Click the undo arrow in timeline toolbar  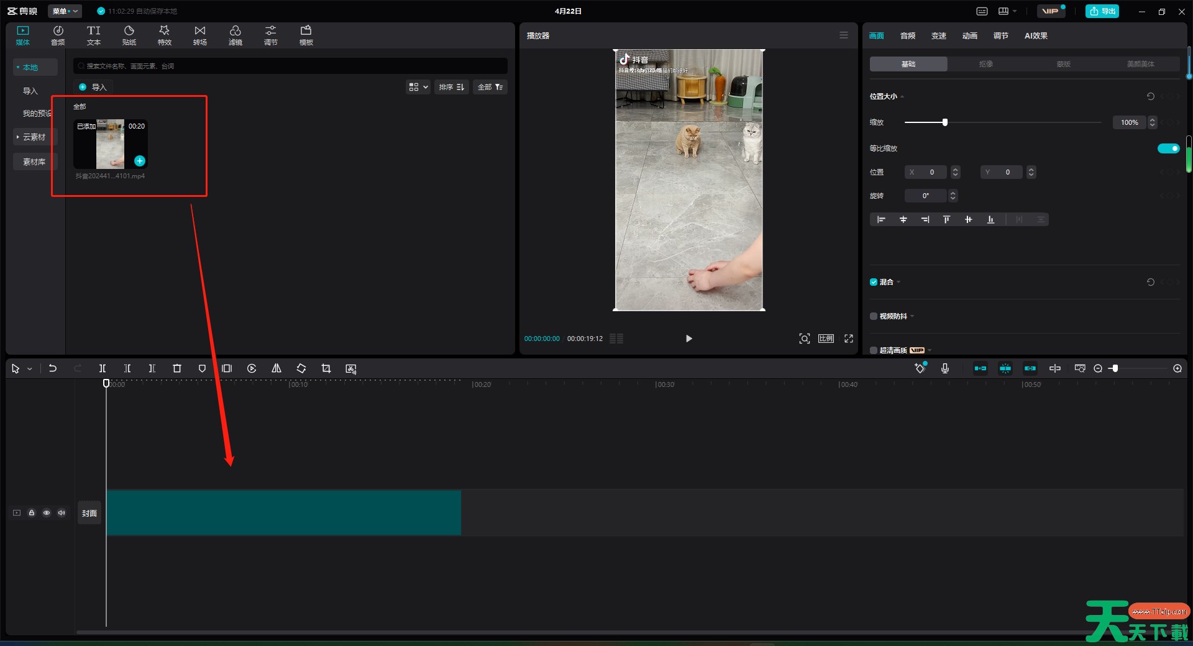[53, 368]
